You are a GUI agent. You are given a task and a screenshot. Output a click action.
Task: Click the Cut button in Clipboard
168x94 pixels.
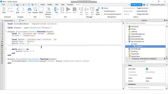point(10,8)
